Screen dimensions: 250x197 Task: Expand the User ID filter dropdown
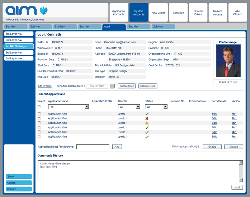[x=138, y=107]
